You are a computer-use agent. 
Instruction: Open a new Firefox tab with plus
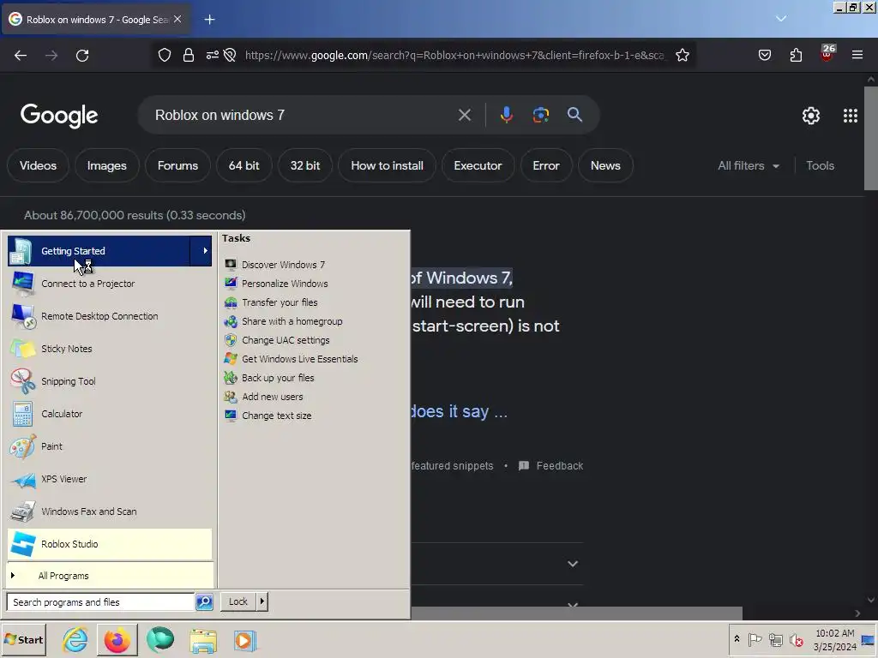(x=209, y=20)
